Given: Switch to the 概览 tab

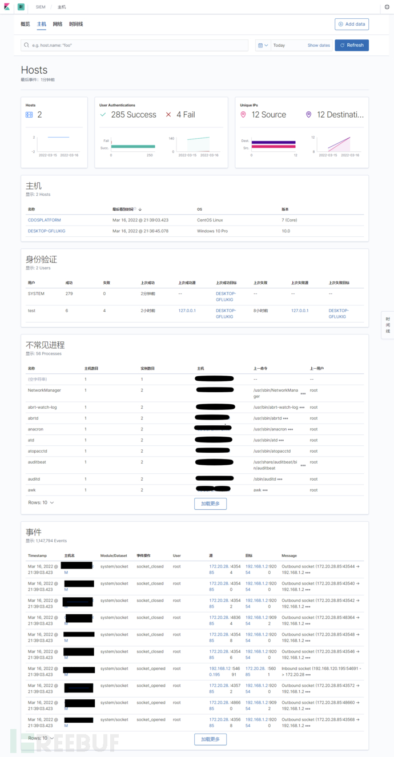Looking at the screenshot, I should pos(25,24).
